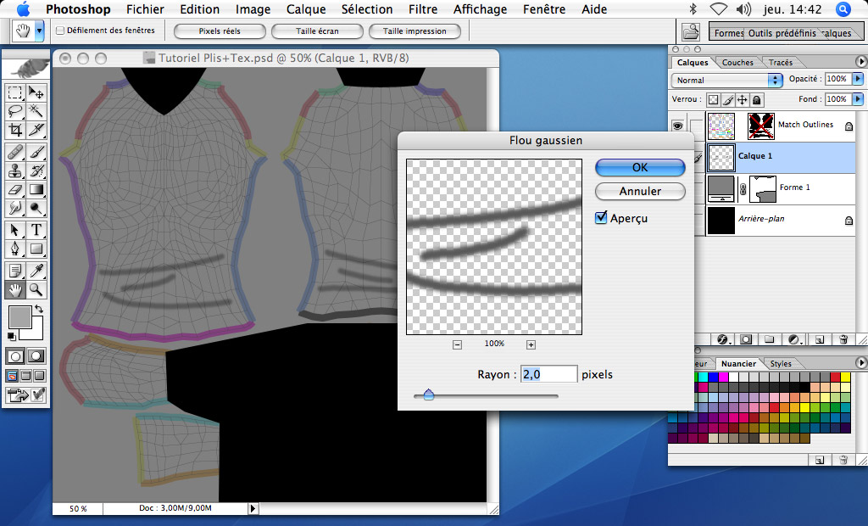868x526 pixels.
Task: Open the document status bar info arrow
Action: 253,508
